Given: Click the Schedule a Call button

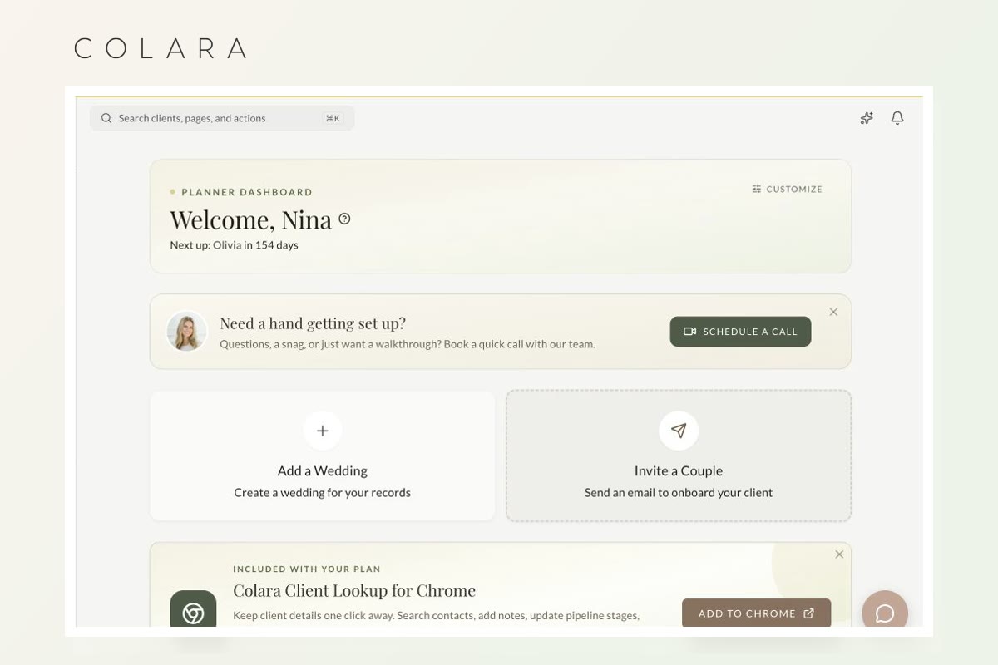Looking at the screenshot, I should click(740, 332).
